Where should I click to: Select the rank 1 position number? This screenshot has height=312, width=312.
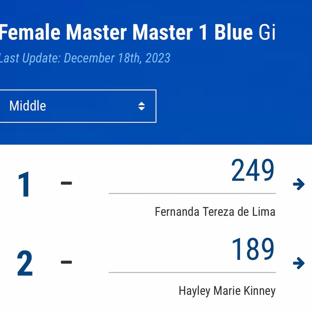24,184
